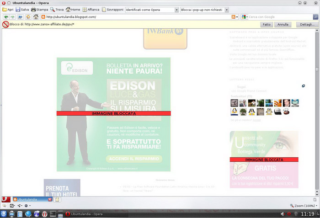
Task: Open Dettagli... in the block bar
Action: [x=307, y=24]
